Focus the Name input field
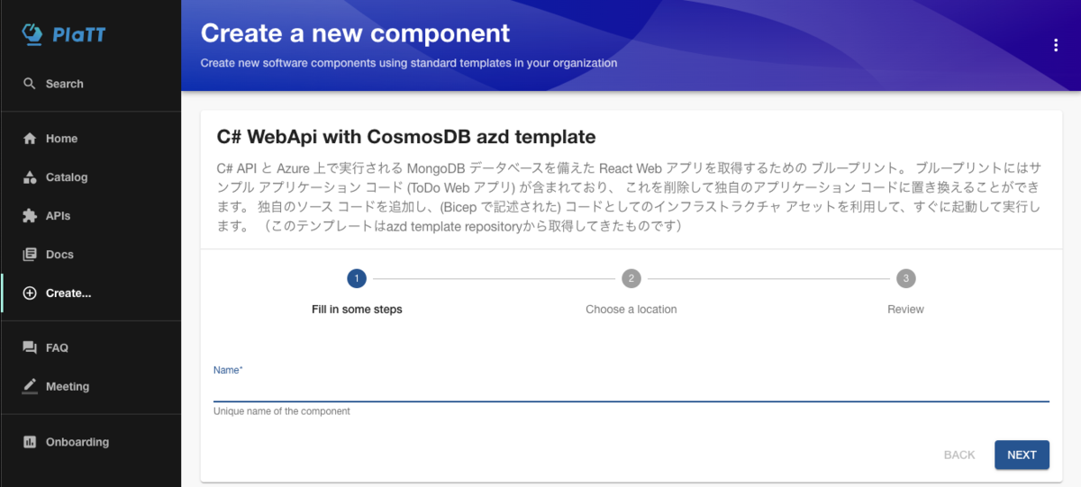Viewport: 1081px width, 487px height. [x=631, y=389]
